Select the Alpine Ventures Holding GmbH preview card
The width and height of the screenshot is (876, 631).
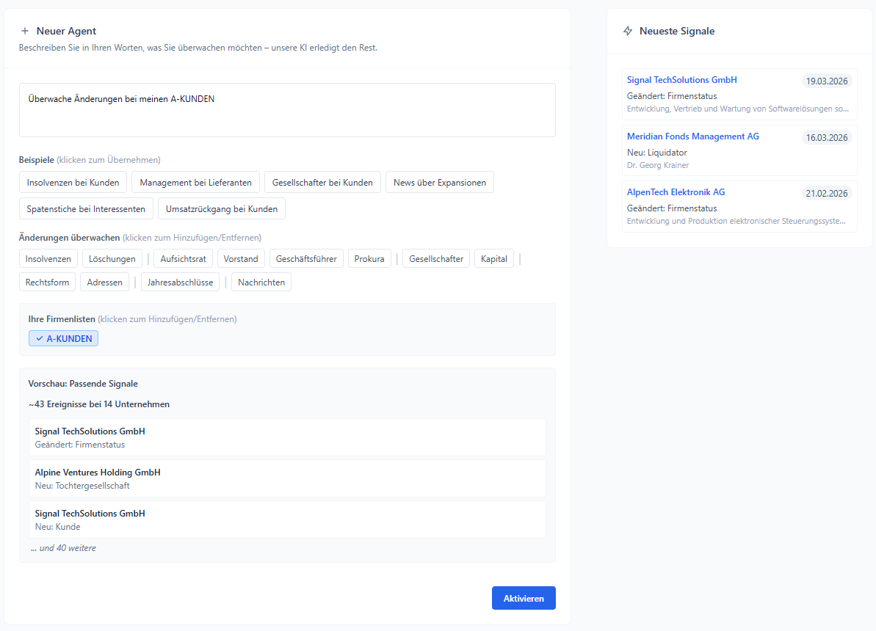pyautogui.click(x=286, y=478)
